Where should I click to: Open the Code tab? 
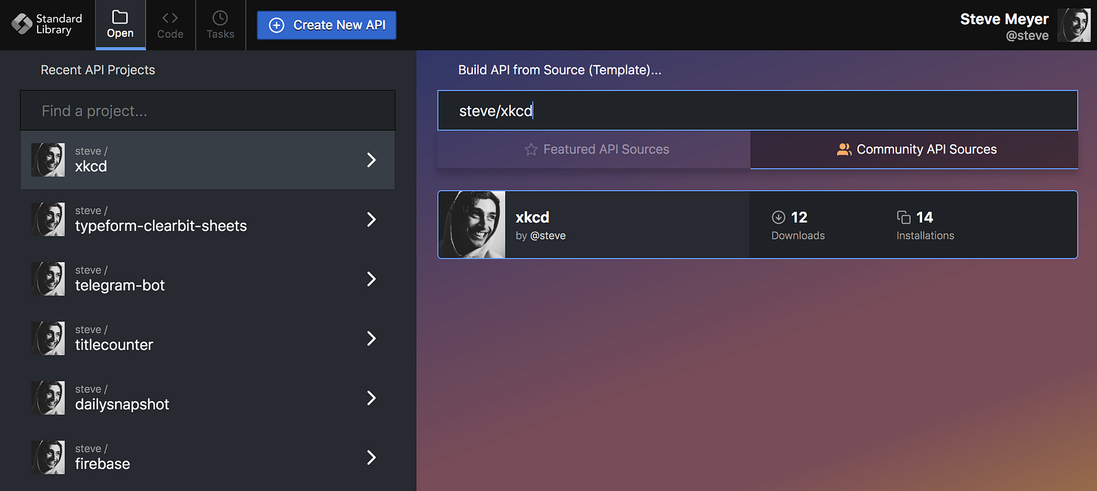(x=170, y=25)
